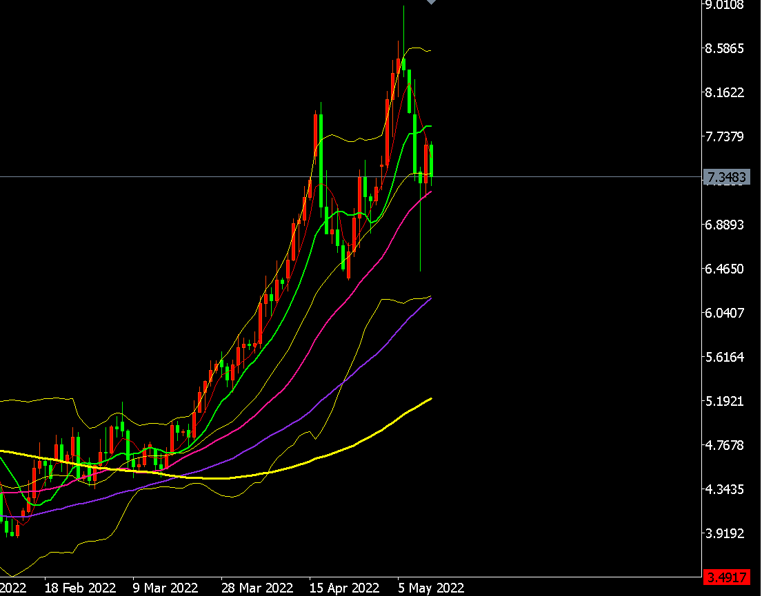Click the 9.0108 price scale label

click(x=725, y=6)
